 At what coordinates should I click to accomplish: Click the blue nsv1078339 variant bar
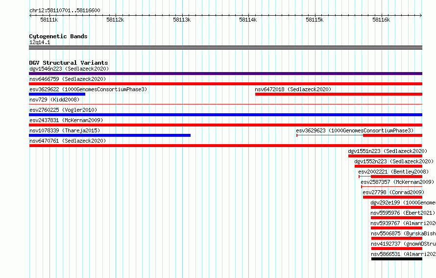[x=110, y=135]
